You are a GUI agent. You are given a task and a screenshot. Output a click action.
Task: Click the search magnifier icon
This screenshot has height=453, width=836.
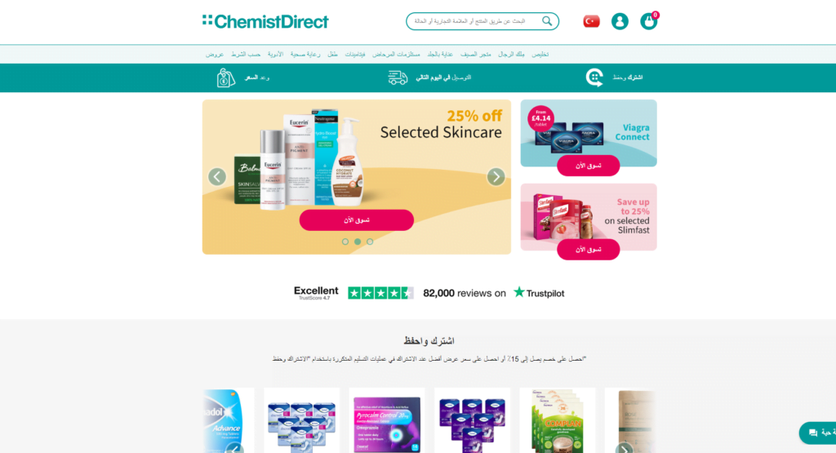[547, 20]
